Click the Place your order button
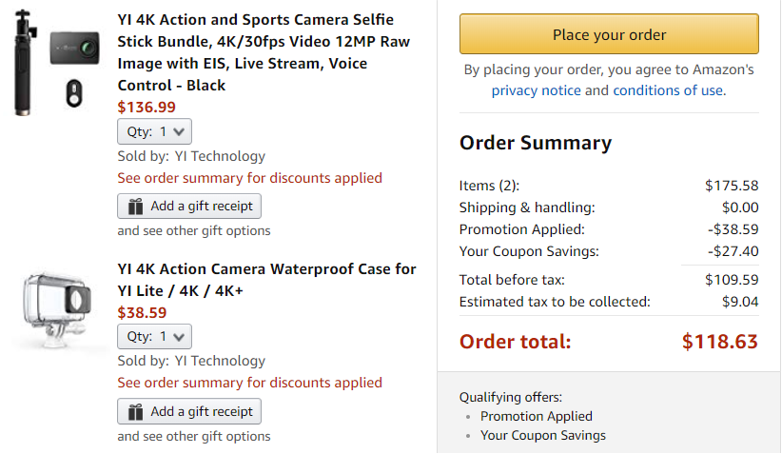782x454 pixels. pyautogui.click(x=609, y=34)
